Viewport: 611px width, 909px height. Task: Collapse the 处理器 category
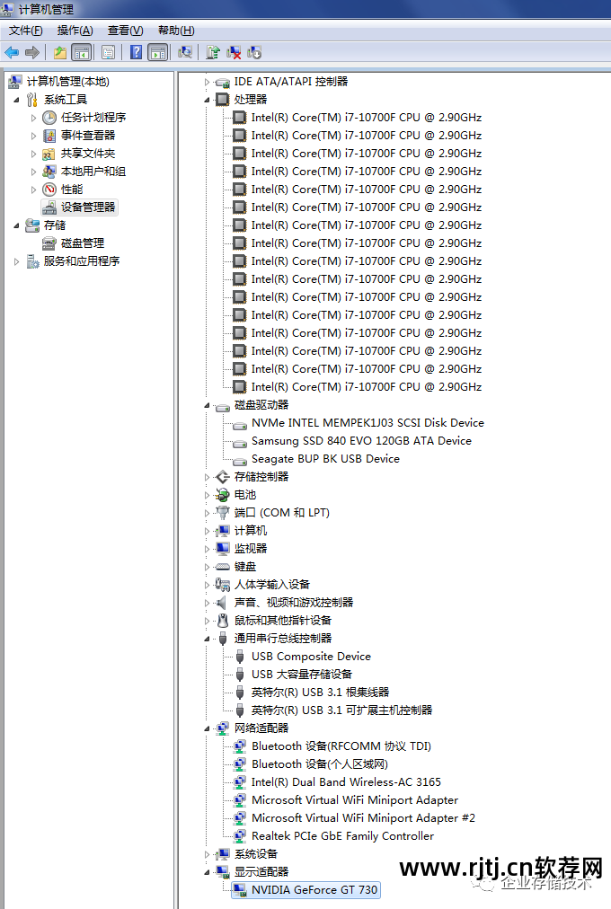(208, 101)
